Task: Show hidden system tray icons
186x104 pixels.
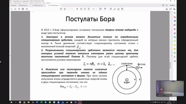Action: [151, 102]
